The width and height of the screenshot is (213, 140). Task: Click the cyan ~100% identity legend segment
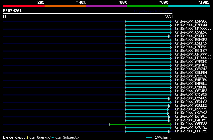point(189,6)
